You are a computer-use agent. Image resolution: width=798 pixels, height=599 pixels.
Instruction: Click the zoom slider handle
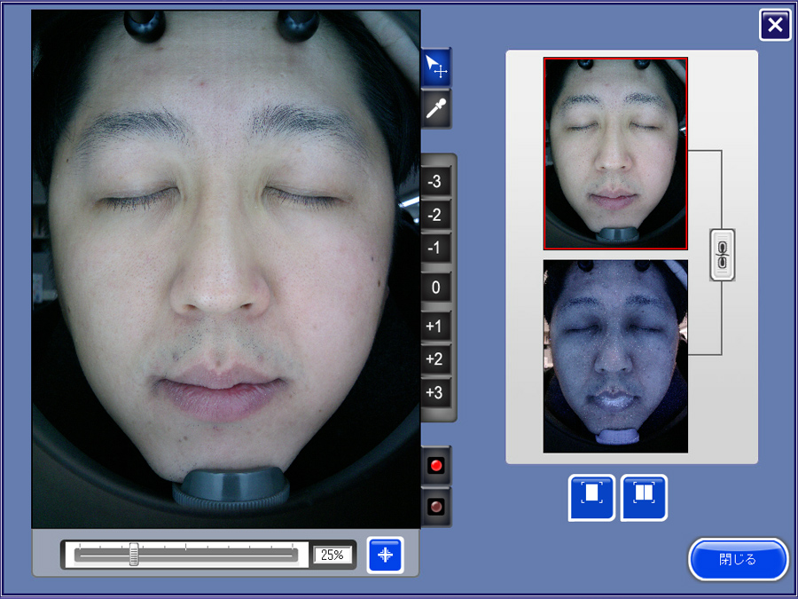(x=134, y=554)
